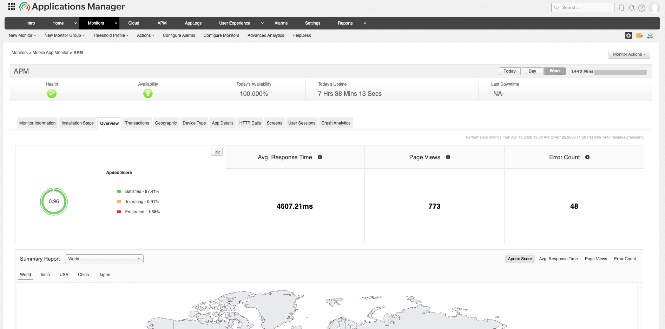Open the New Monitor dropdown

(22, 35)
